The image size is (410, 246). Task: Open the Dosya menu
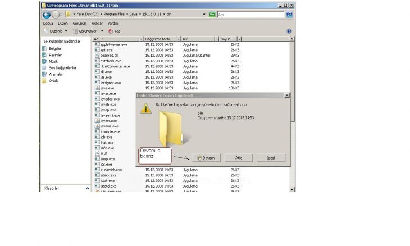click(48, 23)
